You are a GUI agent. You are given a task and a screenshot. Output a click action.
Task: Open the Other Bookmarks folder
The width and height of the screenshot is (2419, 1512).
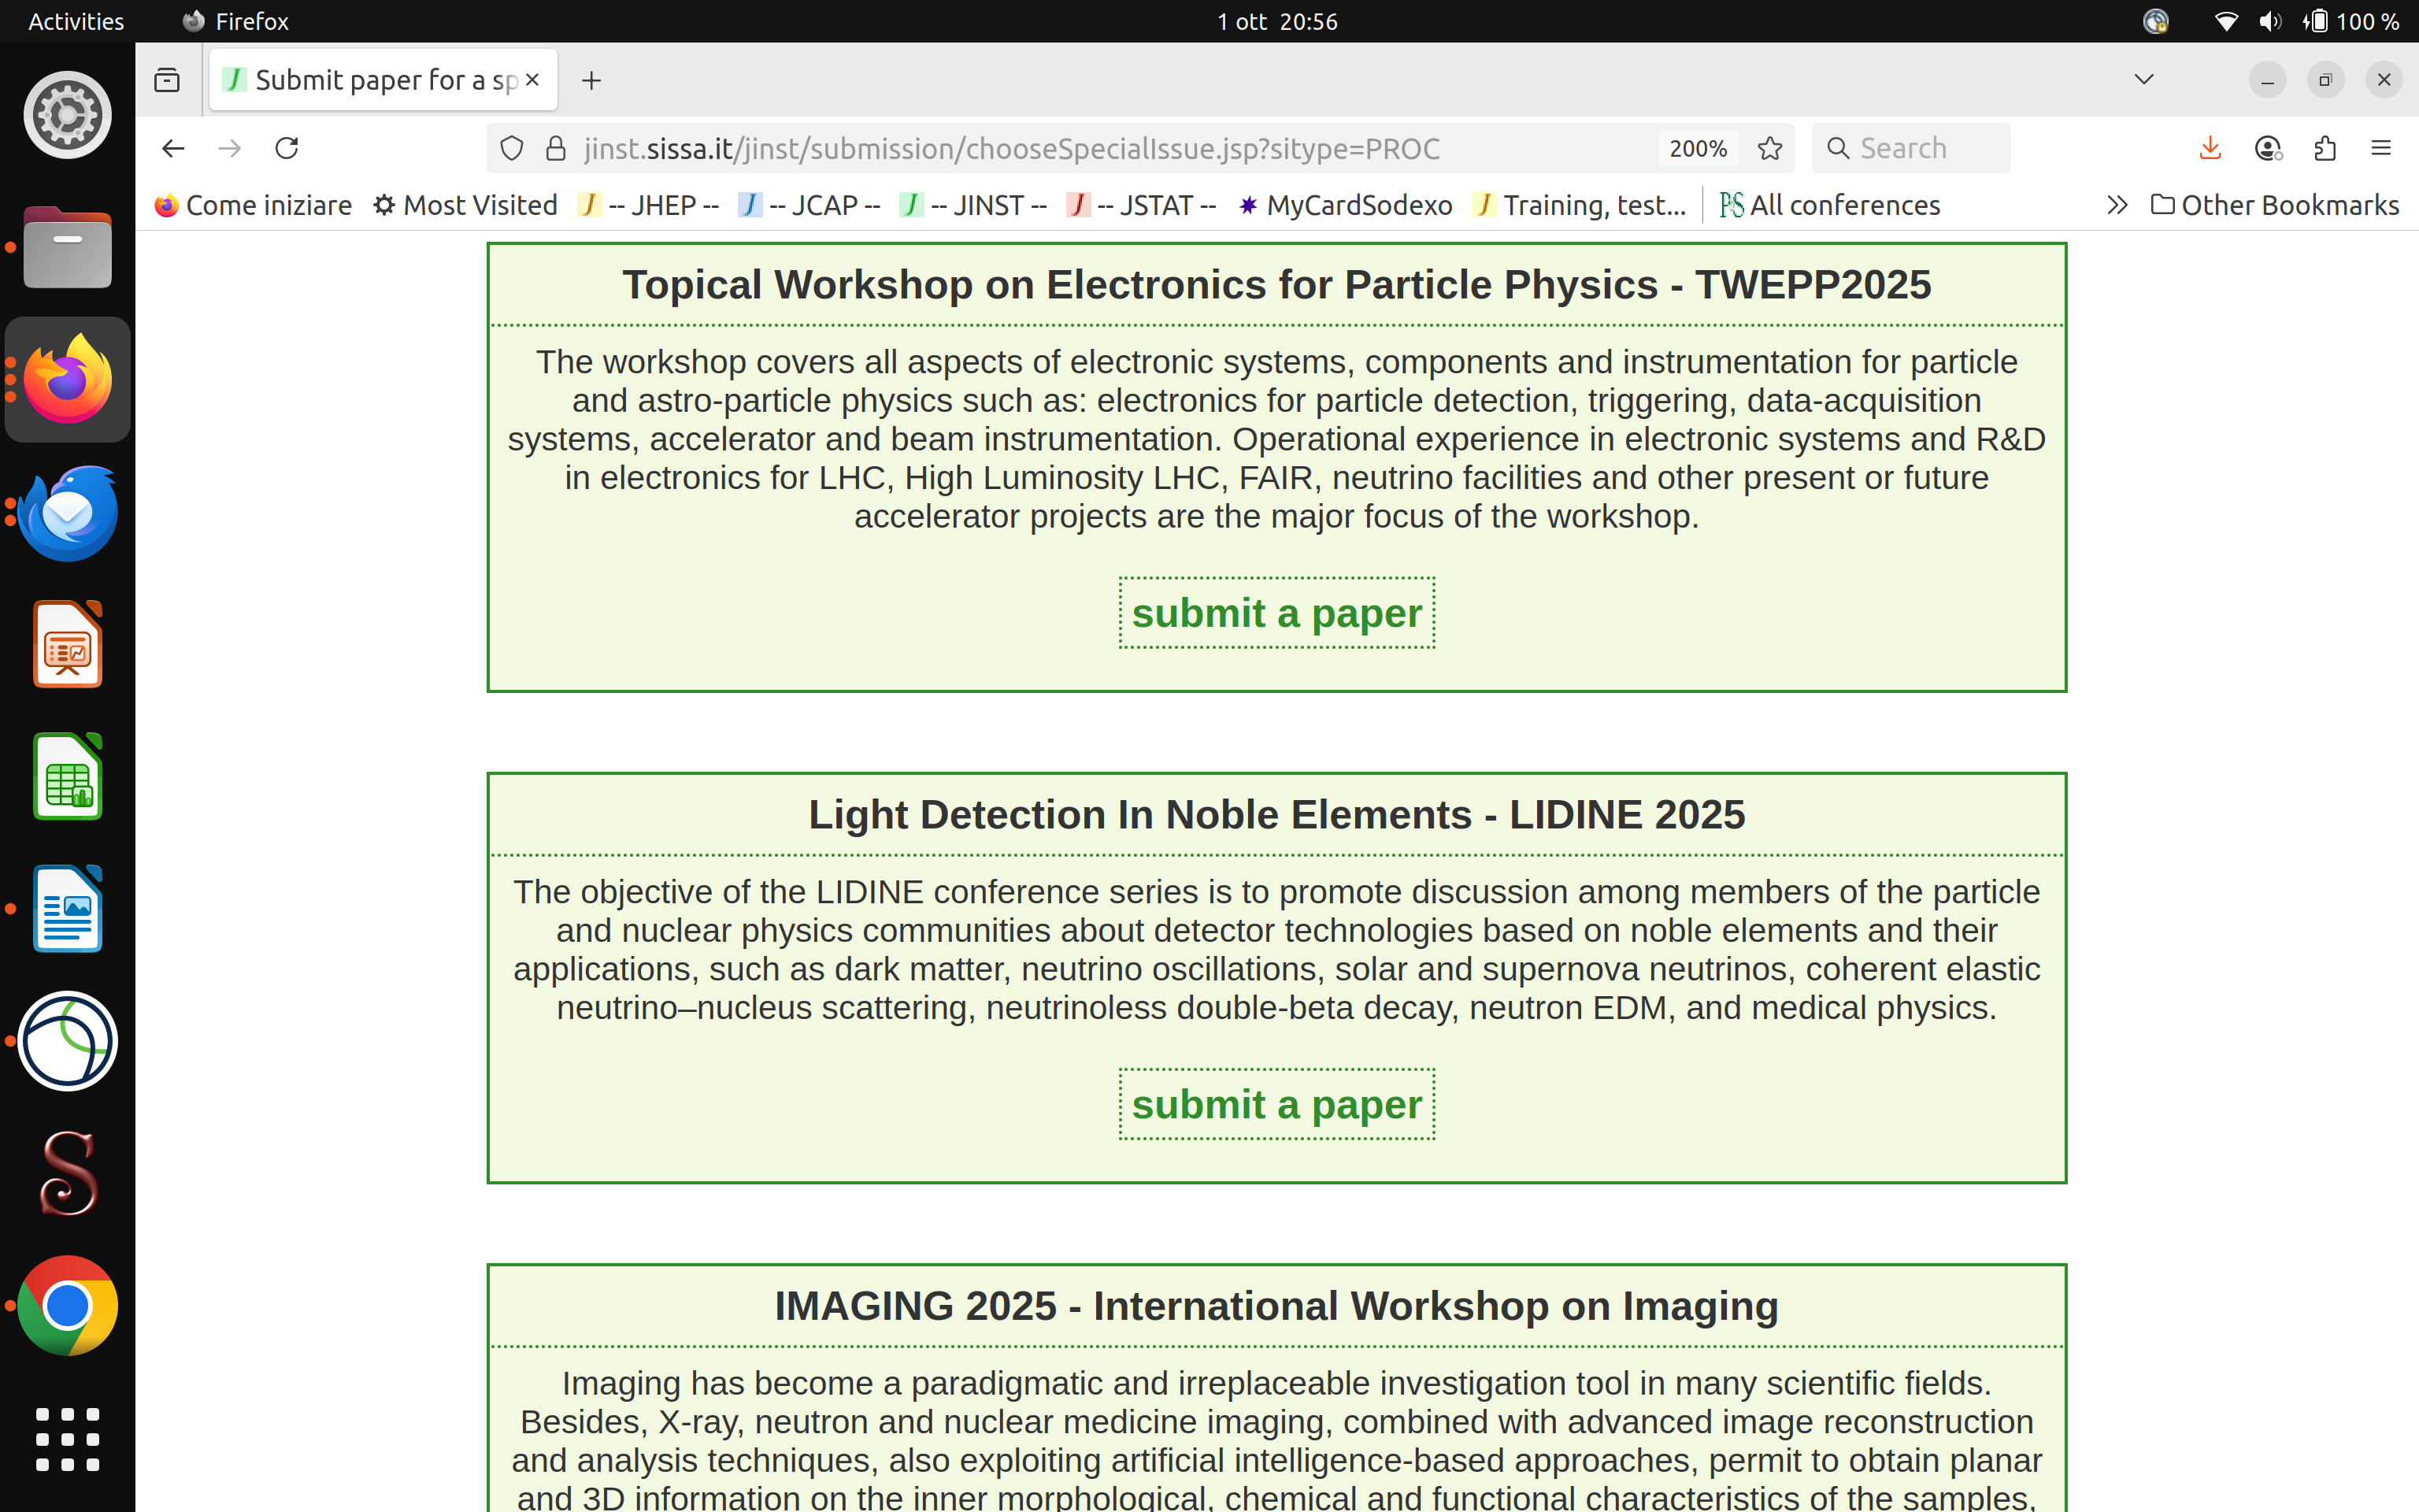pyautogui.click(x=2275, y=205)
